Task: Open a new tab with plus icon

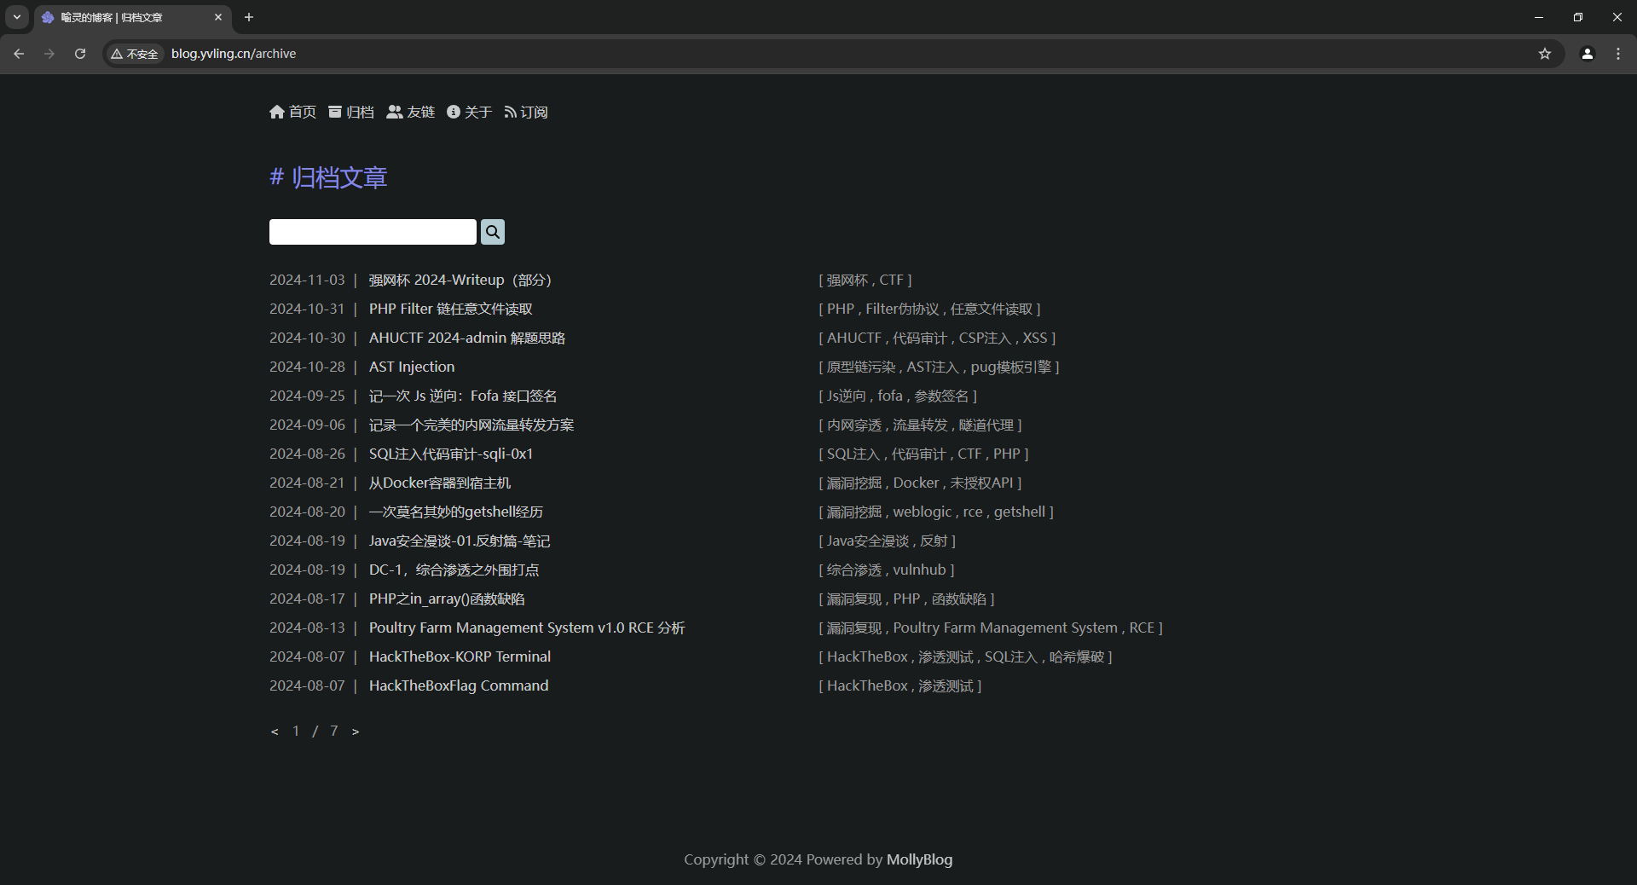Action: tap(249, 17)
